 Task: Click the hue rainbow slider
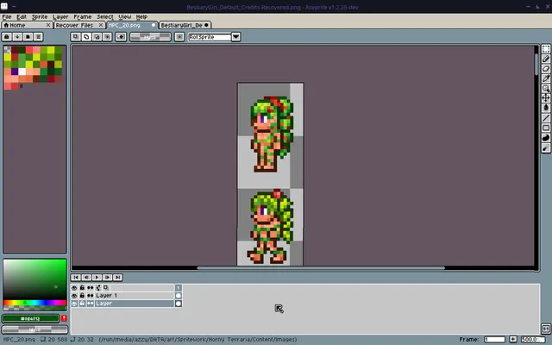[x=34, y=303]
